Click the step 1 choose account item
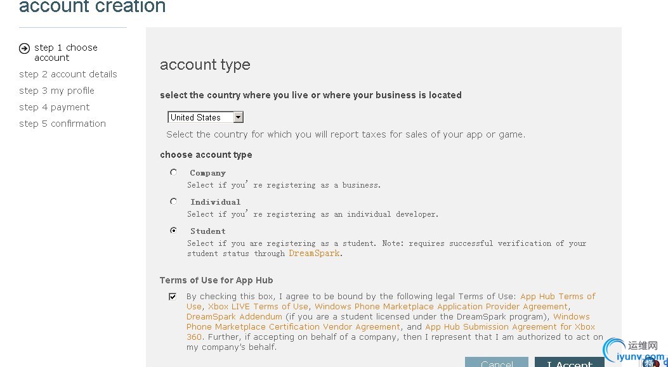This screenshot has width=668, height=367. coord(65,53)
